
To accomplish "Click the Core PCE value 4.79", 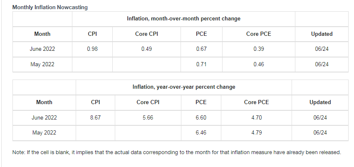I will 257,133.
